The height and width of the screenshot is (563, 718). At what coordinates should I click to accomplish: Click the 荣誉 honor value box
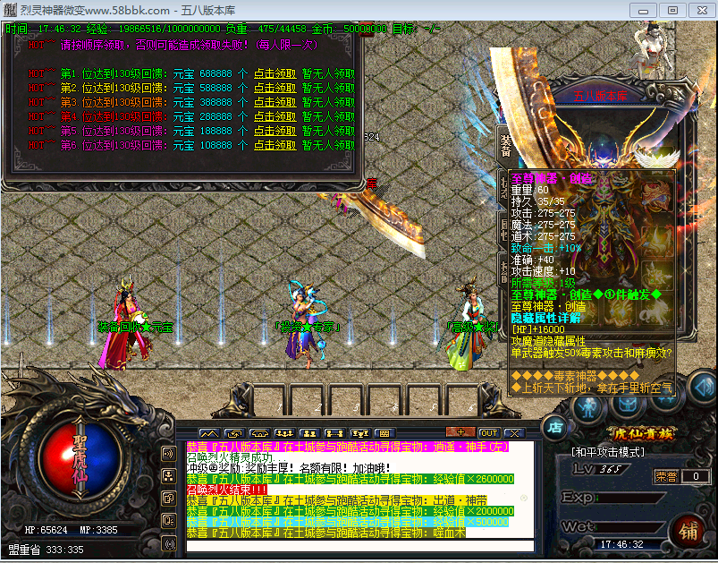pos(696,476)
